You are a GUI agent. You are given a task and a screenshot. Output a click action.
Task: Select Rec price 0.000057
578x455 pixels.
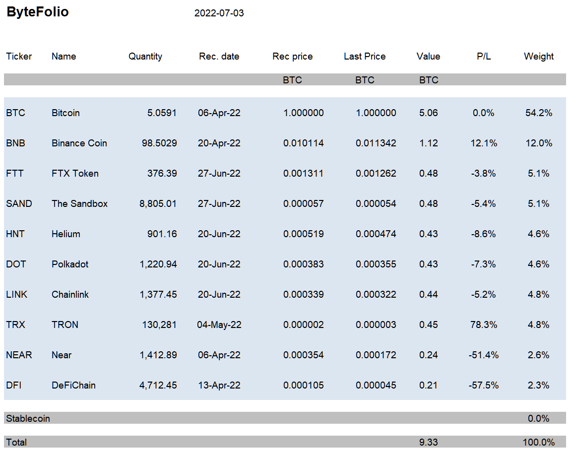pos(303,203)
